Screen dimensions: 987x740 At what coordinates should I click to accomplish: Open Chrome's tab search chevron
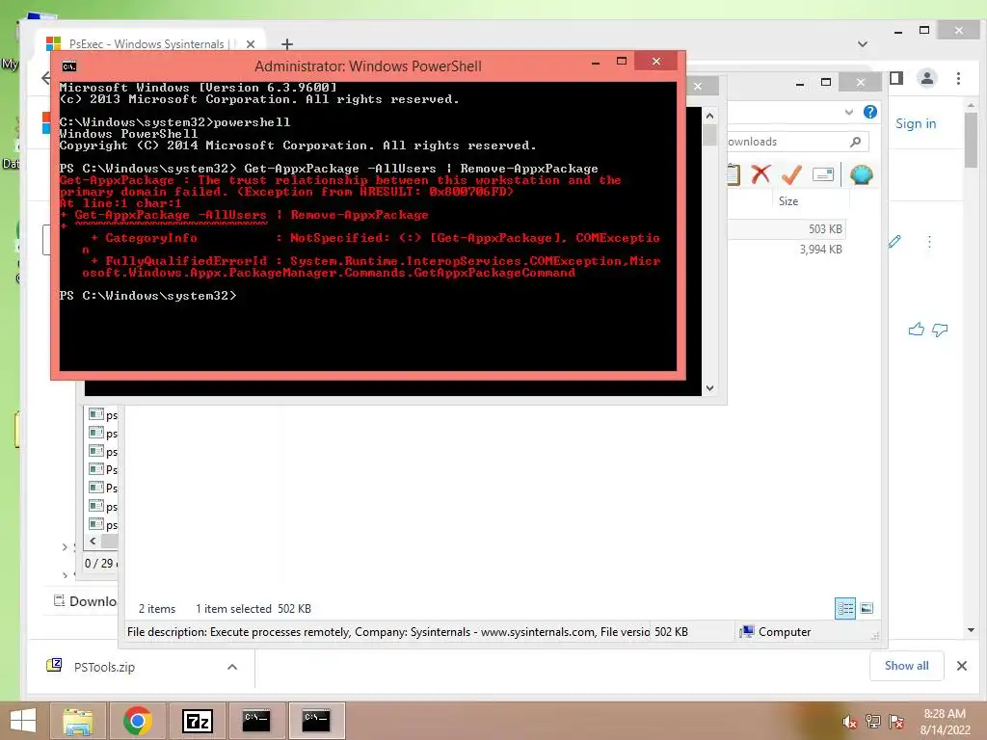(x=863, y=44)
